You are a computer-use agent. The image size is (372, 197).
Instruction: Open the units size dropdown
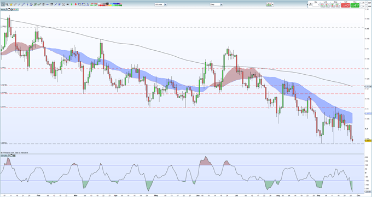click(165, 4)
